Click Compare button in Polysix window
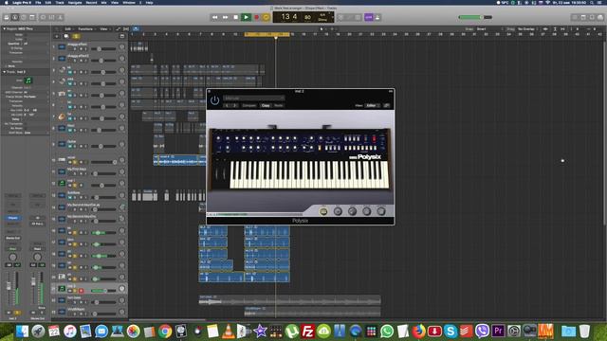Viewport: 607px width, 341px height. [x=248, y=105]
